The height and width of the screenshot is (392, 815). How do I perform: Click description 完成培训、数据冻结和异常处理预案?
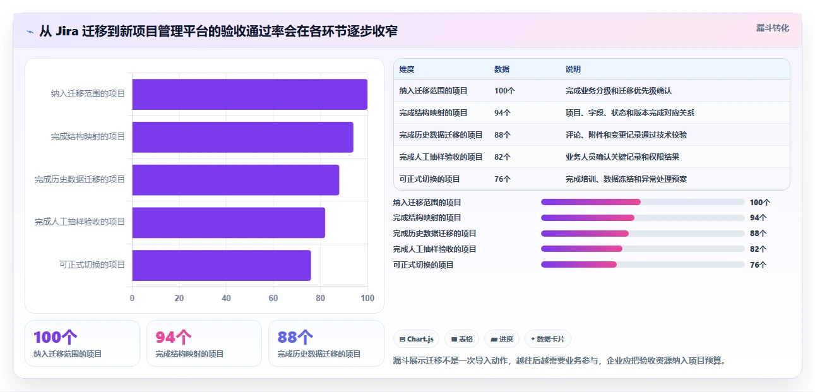click(626, 179)
